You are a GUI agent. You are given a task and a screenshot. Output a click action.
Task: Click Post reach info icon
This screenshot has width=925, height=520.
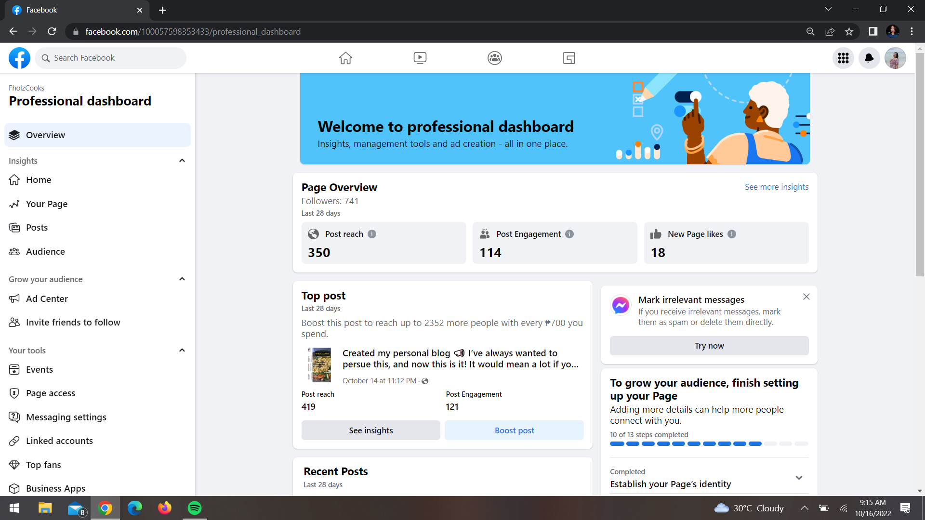click(x=372, y=234)
